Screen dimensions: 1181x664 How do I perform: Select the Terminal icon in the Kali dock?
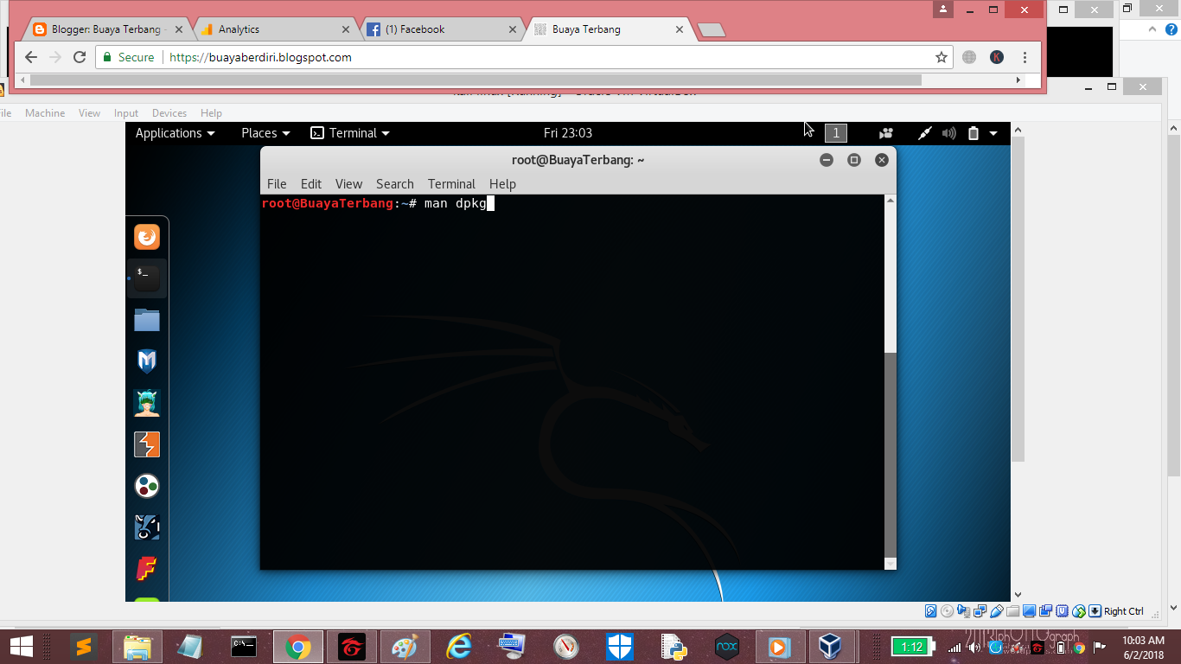point(146,278)
